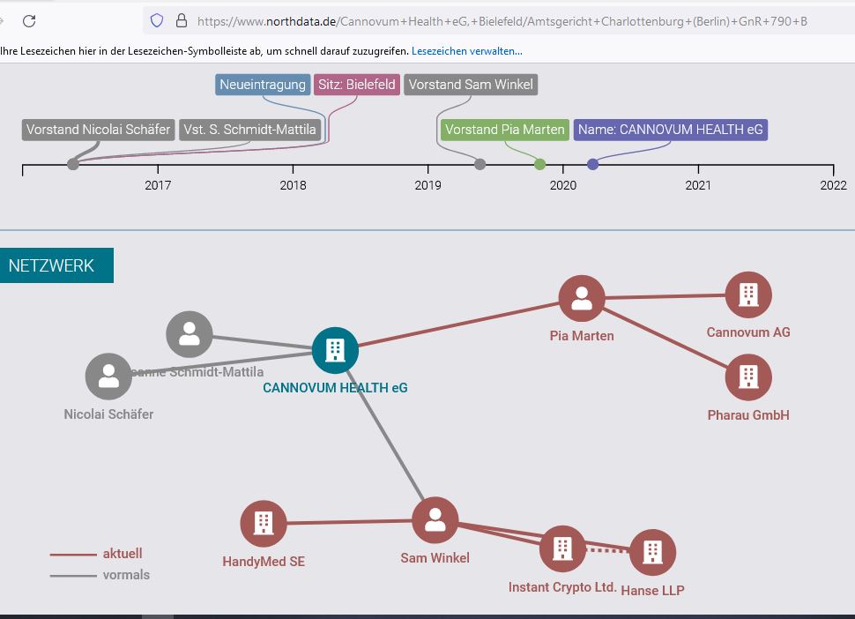
Task: Select the Vorstand Nicolai Schäfer timeline label
Action: click(98, 130)
